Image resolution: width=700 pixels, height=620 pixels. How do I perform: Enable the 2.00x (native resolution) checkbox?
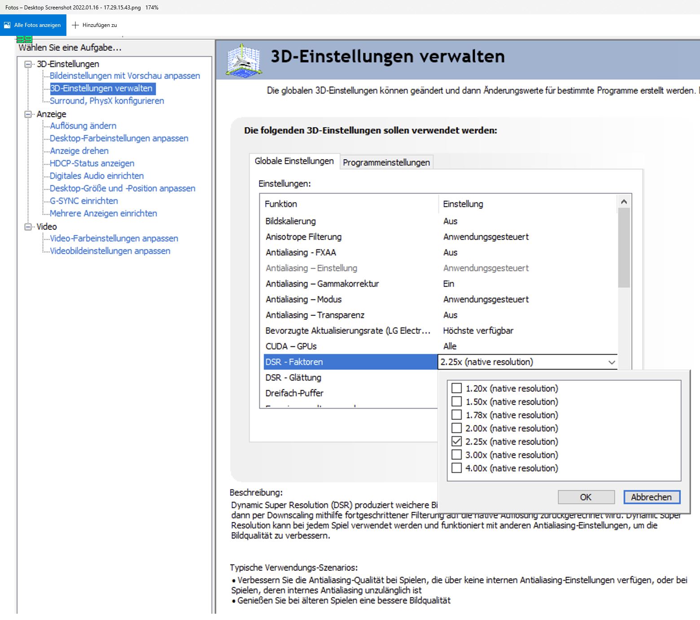456,428
